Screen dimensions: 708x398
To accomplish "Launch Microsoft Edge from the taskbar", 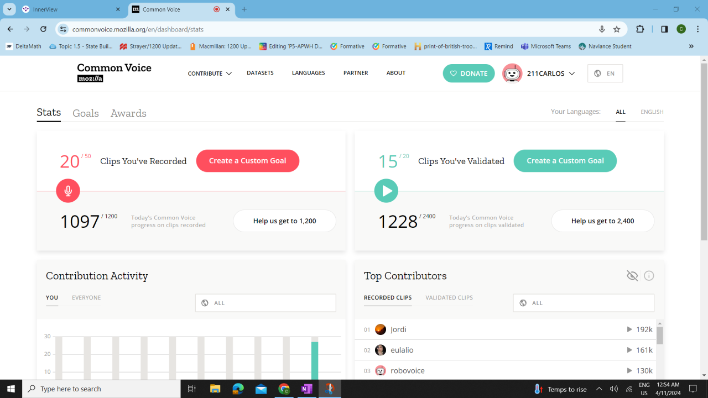I will coord(238,389).
